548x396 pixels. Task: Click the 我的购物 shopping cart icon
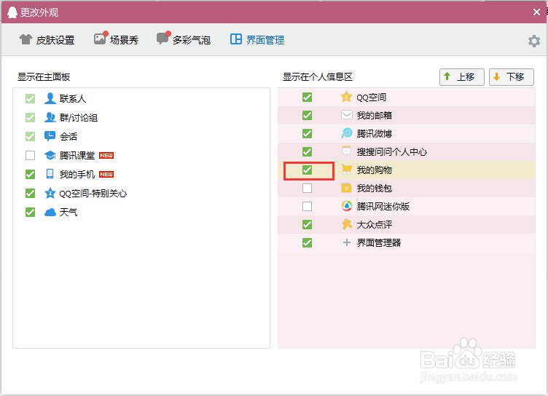point(346,170)
